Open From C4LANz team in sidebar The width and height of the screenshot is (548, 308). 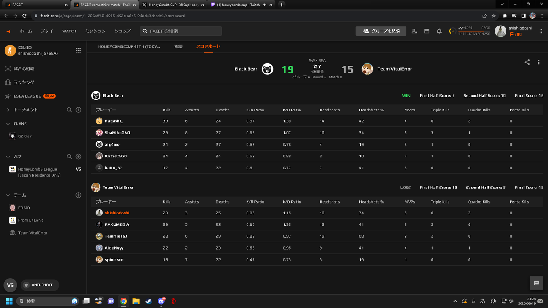pyautogui.click(x=31, y=220)
